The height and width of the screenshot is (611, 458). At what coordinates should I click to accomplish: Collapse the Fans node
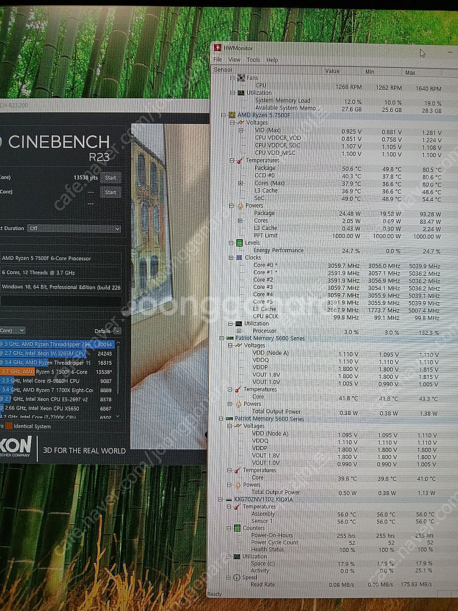[x=233, y=78]
